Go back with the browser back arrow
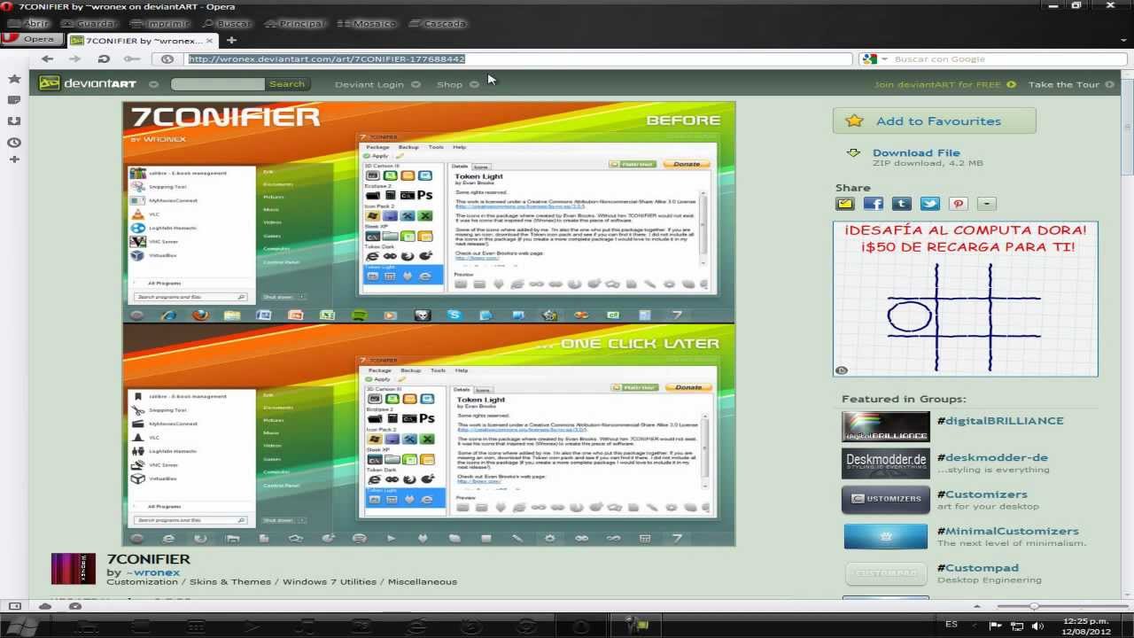Image resolution: width=1134 pixels, height=638 pixels. click(47, 58)
